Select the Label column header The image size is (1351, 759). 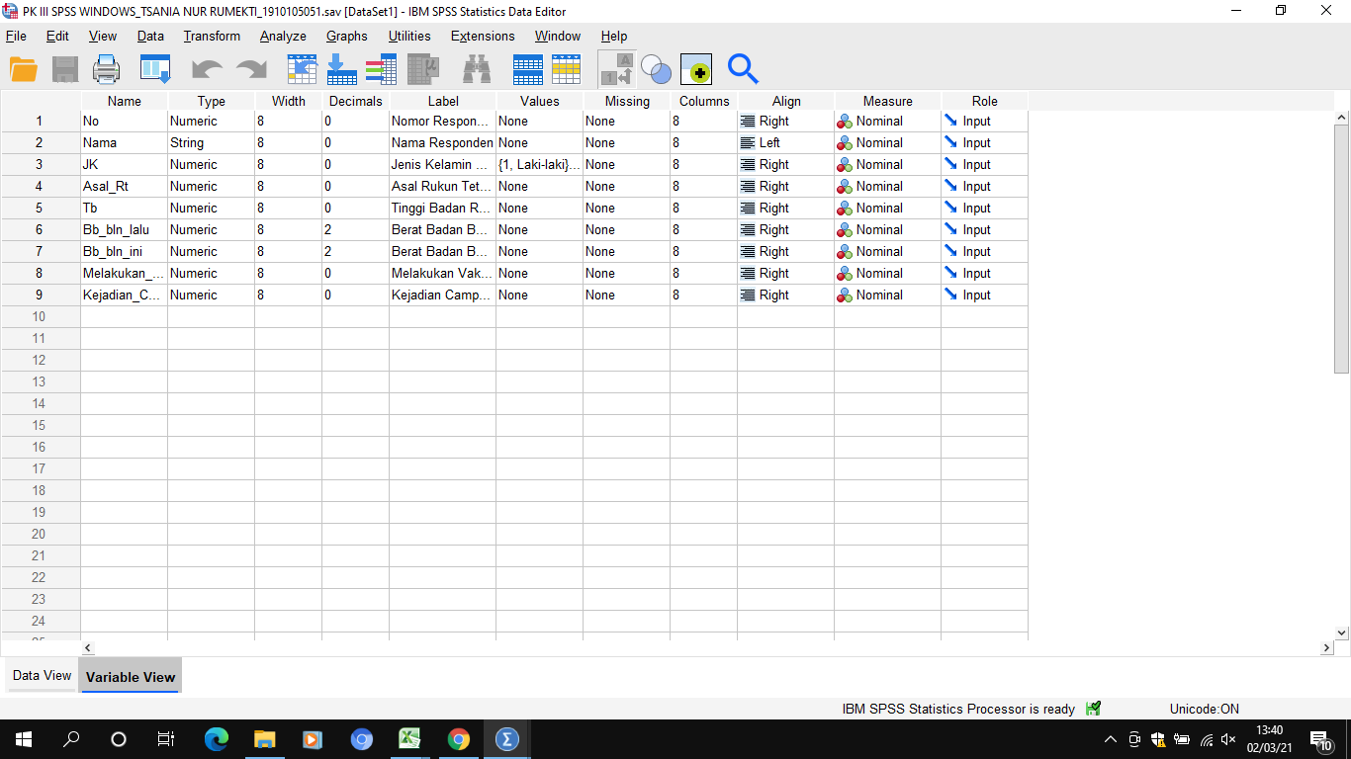443,101
